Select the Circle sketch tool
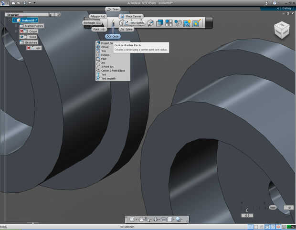 click(113, 36)
